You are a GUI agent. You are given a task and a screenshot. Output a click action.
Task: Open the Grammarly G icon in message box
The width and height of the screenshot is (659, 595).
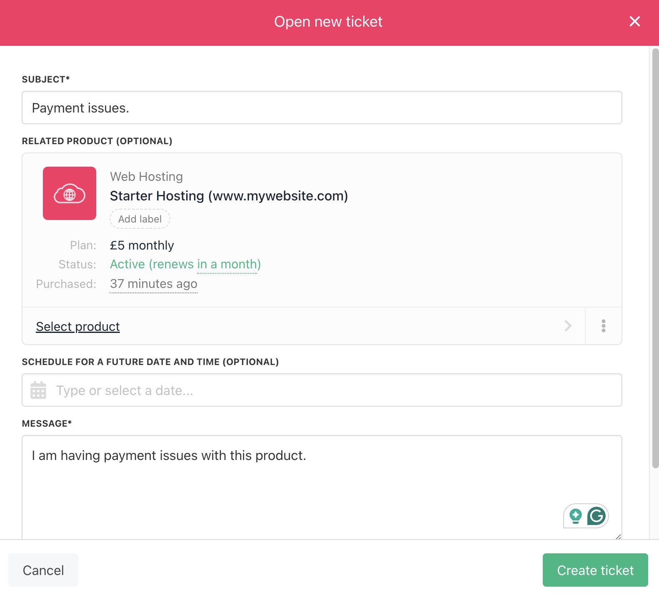[596, 516]
